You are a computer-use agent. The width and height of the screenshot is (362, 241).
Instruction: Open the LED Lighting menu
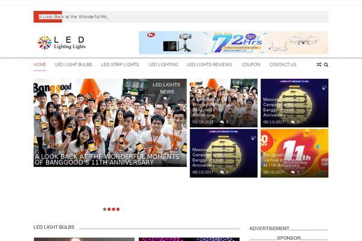pos(164,64)
